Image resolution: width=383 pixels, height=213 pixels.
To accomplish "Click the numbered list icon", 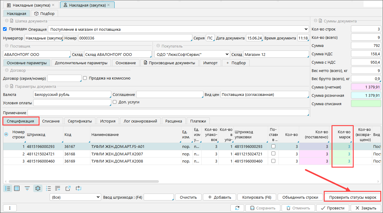I will [x=48, y=189].
